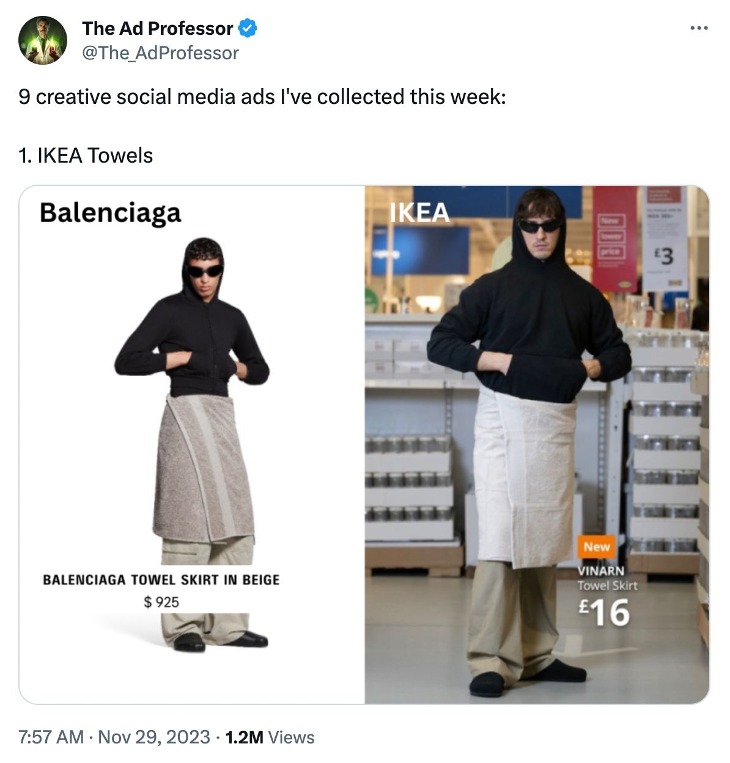Click the Balenciaga heading in the image

pyautogui.click(x=111, y=213)
